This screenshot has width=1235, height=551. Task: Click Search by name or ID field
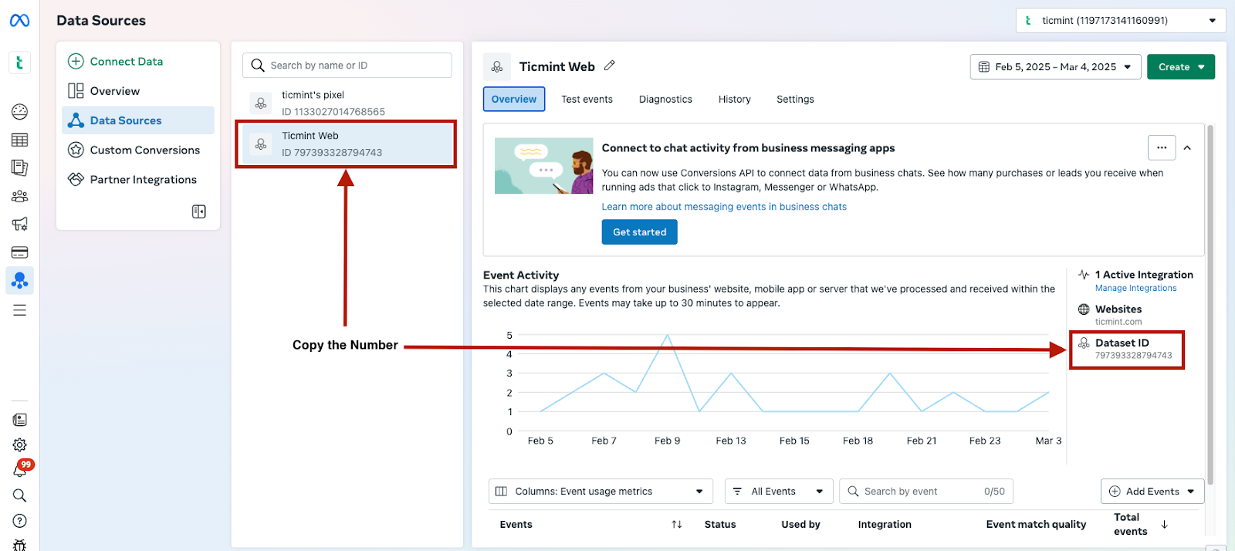[x=347, y=66]
